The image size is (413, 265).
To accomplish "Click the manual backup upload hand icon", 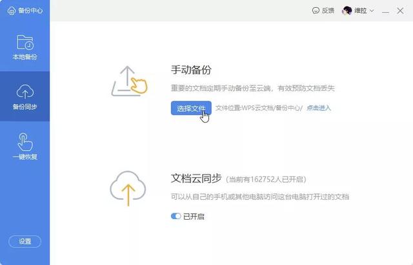I will click(x=129, y=81).
